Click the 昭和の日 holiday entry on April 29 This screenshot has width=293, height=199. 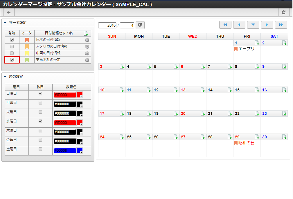point(246,143)
